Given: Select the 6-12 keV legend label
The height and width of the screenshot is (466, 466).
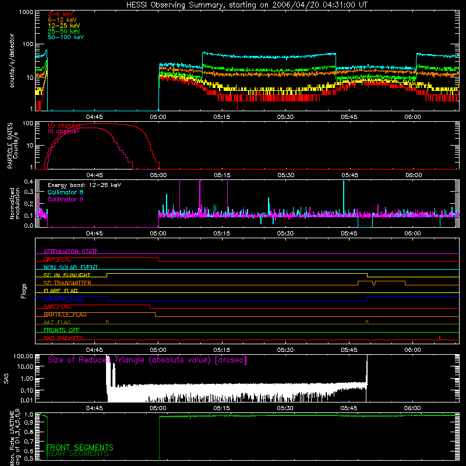Looking at the screenshot, I should click(x=62, y=20).
